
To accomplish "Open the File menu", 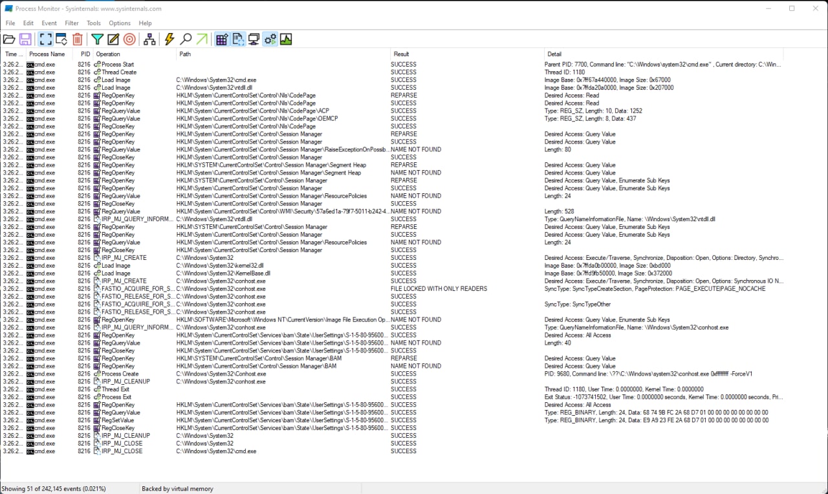I will [x=10, y=23].
